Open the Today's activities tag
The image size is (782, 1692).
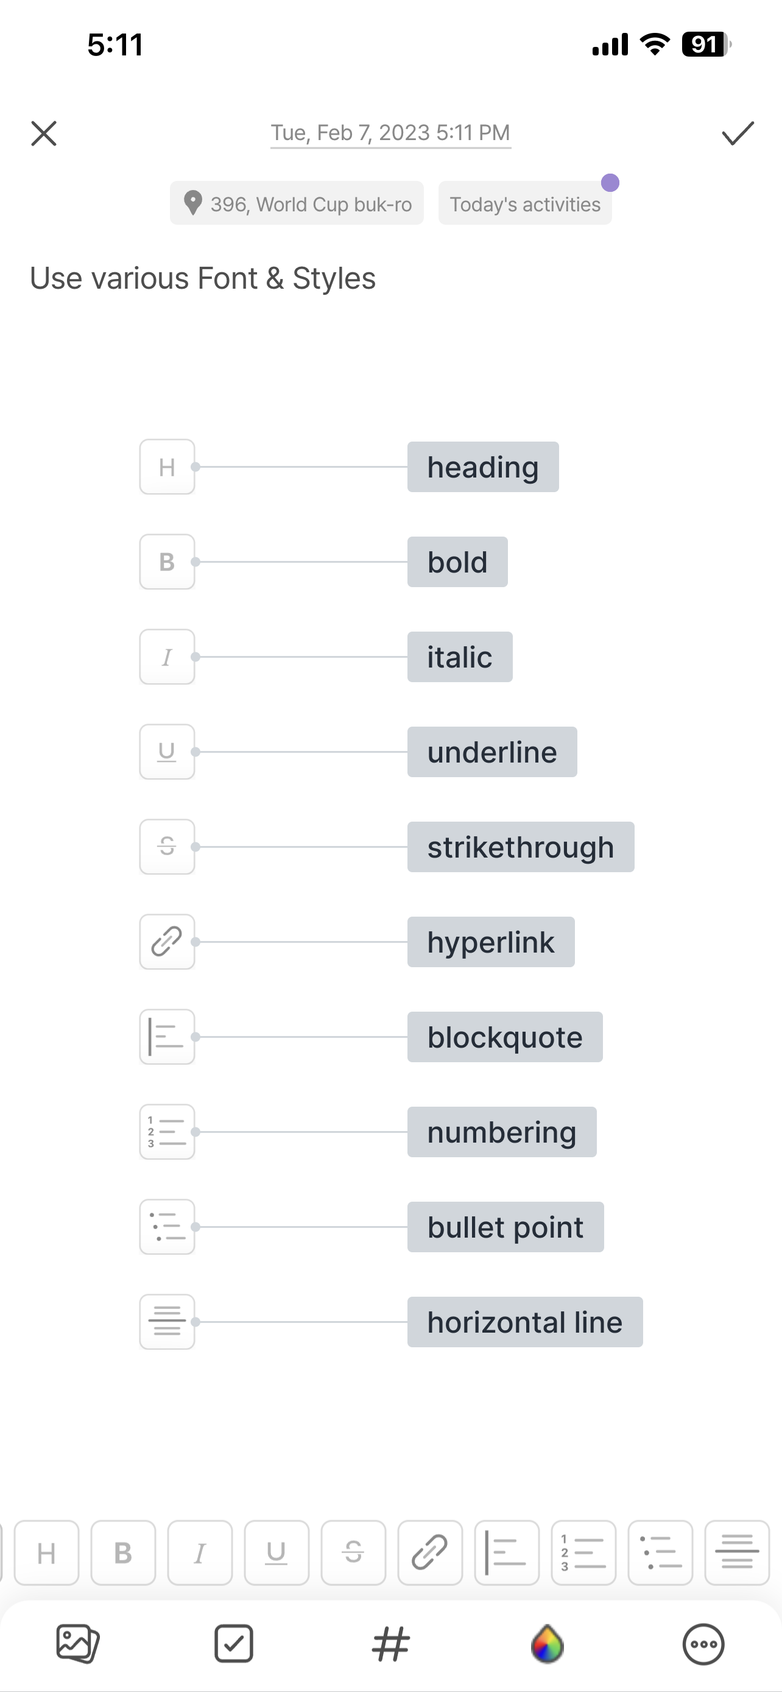(525, 203)
